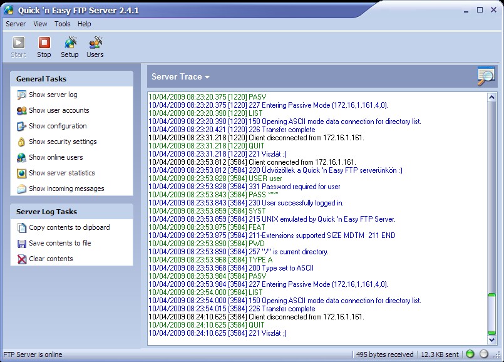Click the Show server statistics icon
Image resolution: width=504 pixels, height=362 pixels.
pyautogui.click(x=21, y=173)
